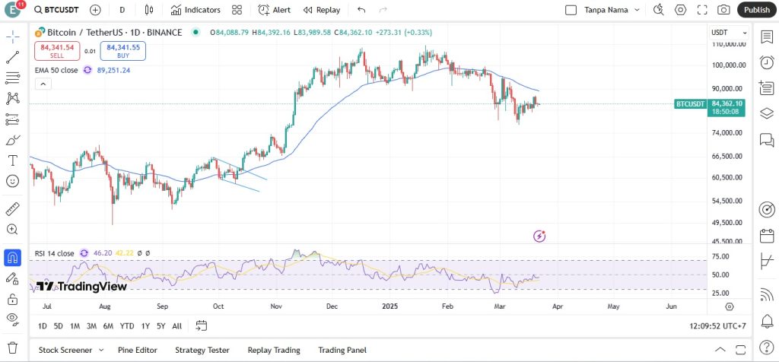
Task: Open the layout setup square icon
Action: pyautogui.click(x=571, y=10)
